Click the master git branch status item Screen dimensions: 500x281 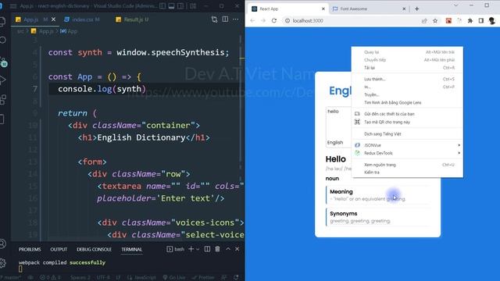(x=11, y=278)
